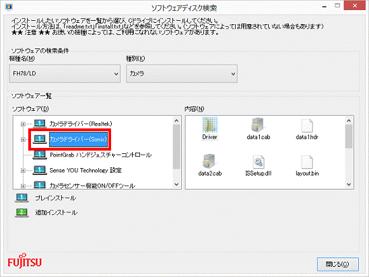This screenshot has height=277, width=369.
Task: Click the laptop icon beside カメラセンサー機能ON/OFFツール
Action: [40, 185]
